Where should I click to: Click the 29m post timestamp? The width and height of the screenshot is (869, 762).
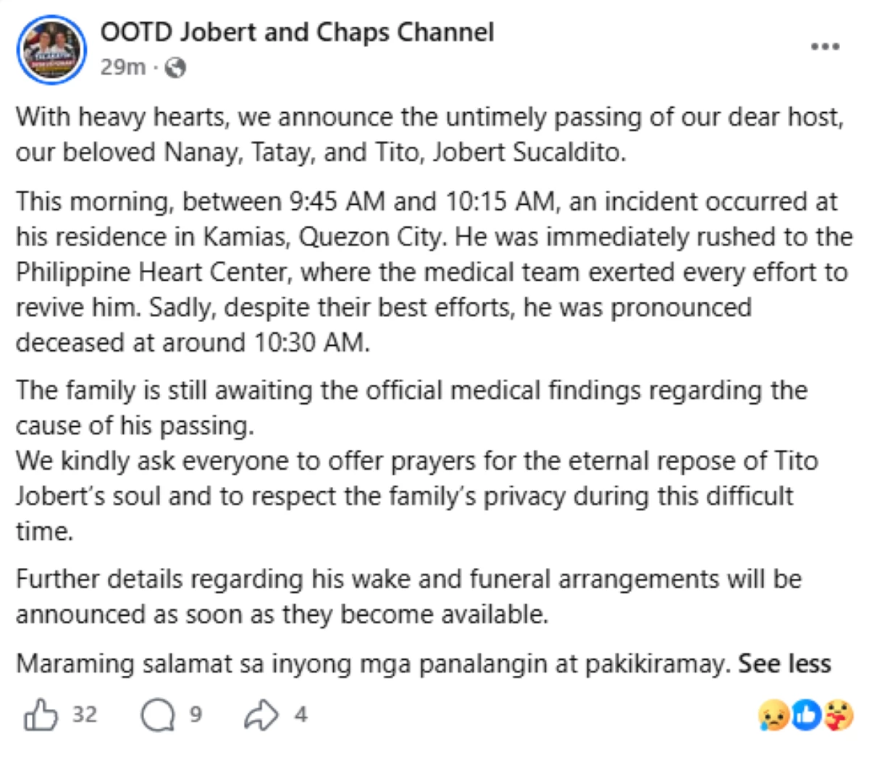(122, 67)
